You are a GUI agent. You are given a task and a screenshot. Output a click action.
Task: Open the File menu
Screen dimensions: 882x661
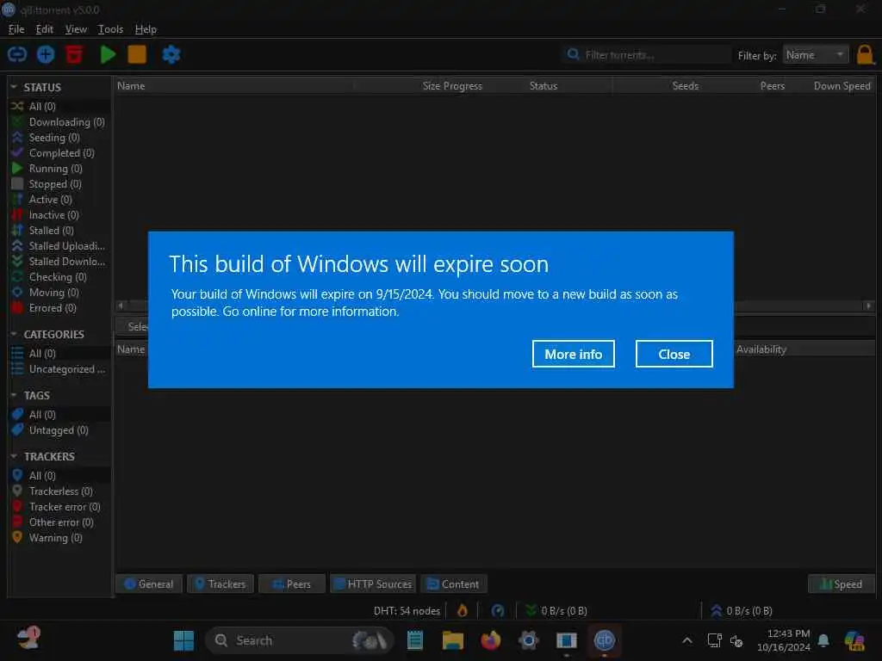[x=16, y=29]
